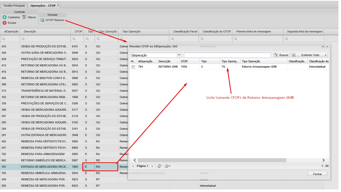The image size is (341, 192).
Task: Click the dialog search text field
Action: 227,55
